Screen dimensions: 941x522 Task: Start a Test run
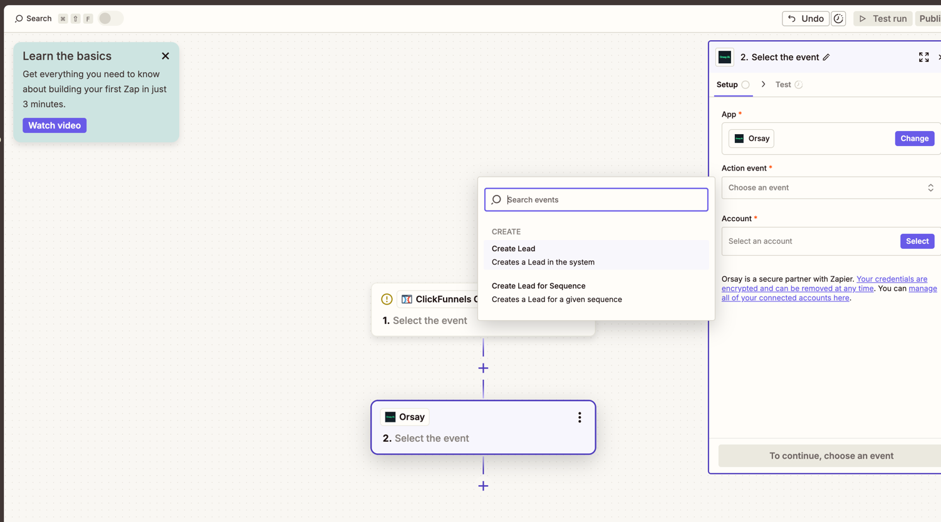click(883, 19)
